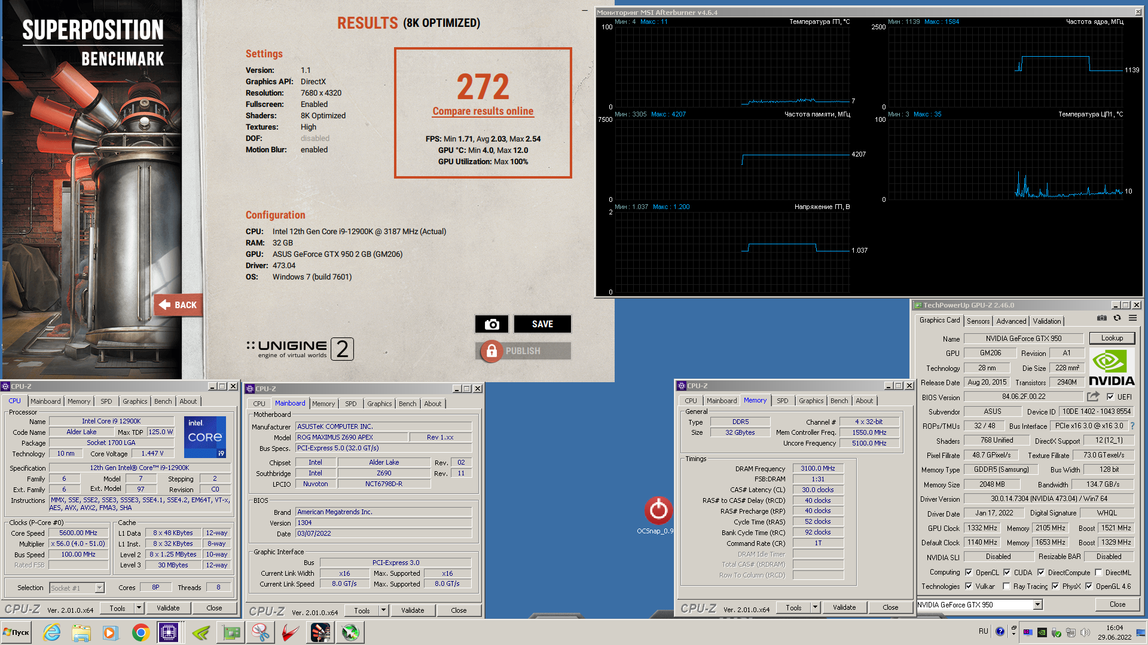
Task: Select the Superposition benchmark taskbar icon
Action: (x=320, y=632)
